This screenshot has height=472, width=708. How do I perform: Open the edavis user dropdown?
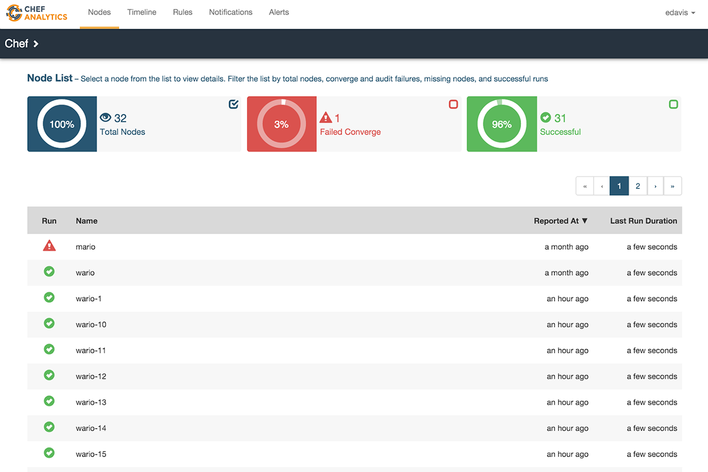coord(680,12)
